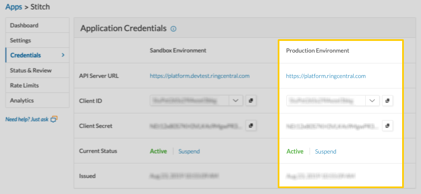Screen dimensions: 421x194
Task: Click the Credentials sidebar label
Action: [x=26, y=55]
